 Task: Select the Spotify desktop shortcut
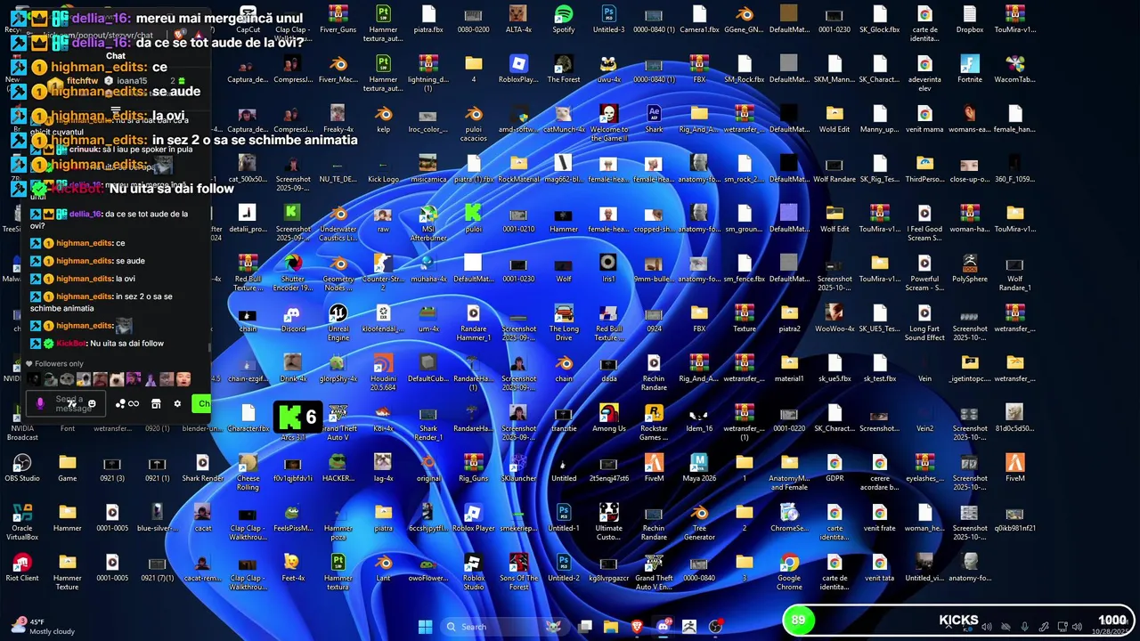(x=564, y=19)
